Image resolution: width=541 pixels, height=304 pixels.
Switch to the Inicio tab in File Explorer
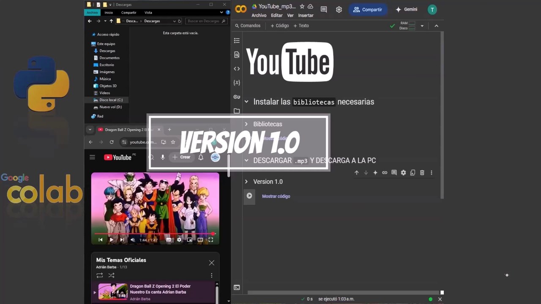[x=109, y=13]
